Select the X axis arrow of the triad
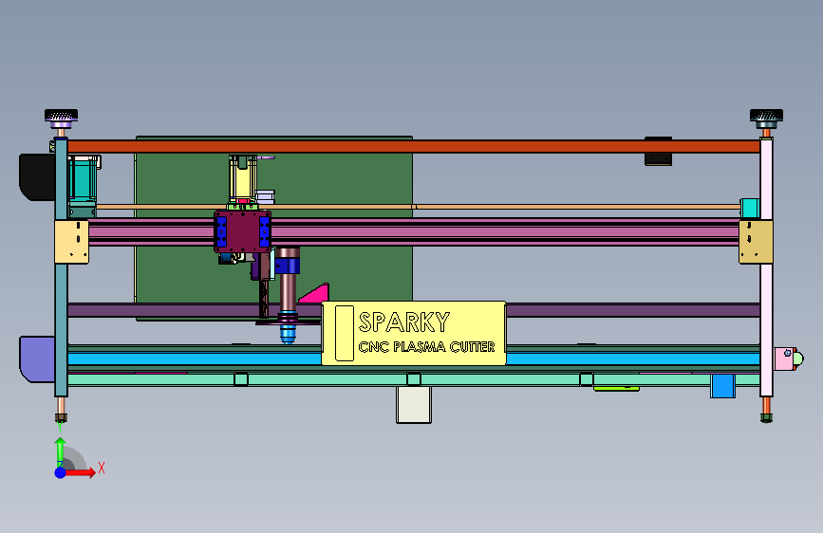 [79, 472]
